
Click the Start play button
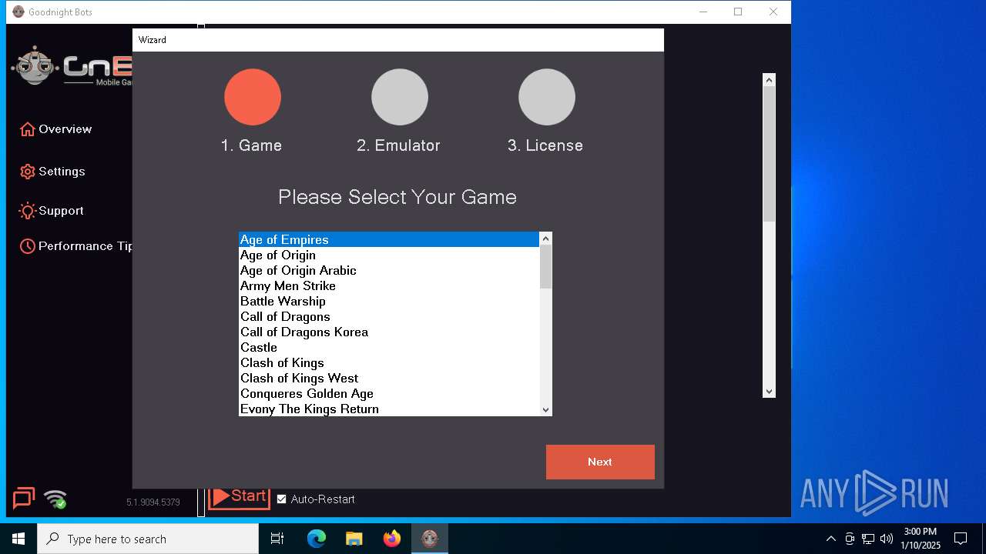click(x=239, y=498)
